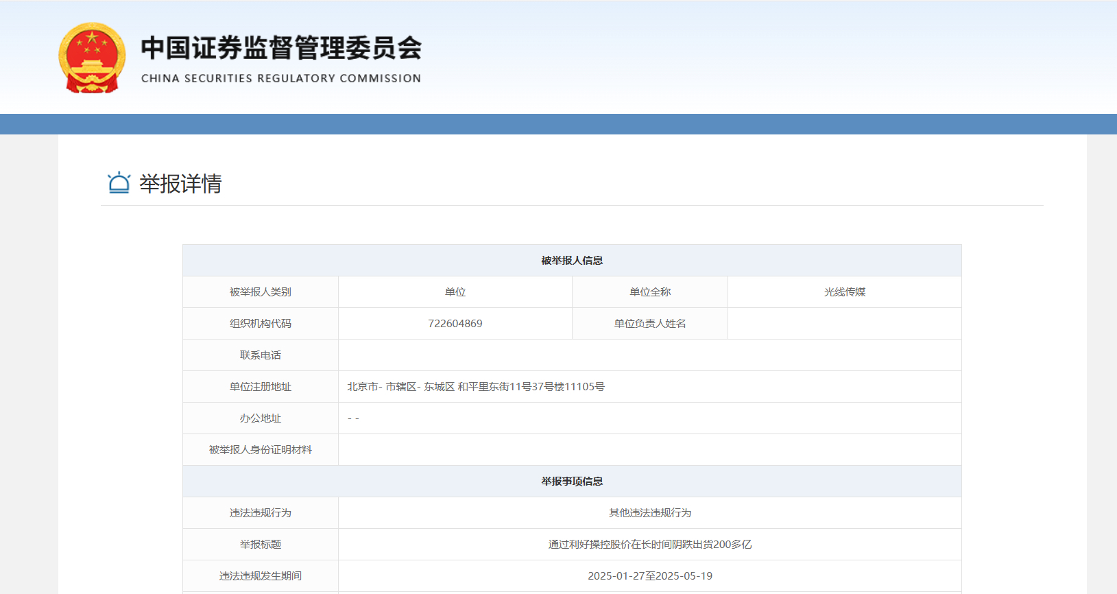Select the 被举报人信息 section header
Viewport: 1117px width, 594px height.
pyautogui.click(x=572, y=261)
